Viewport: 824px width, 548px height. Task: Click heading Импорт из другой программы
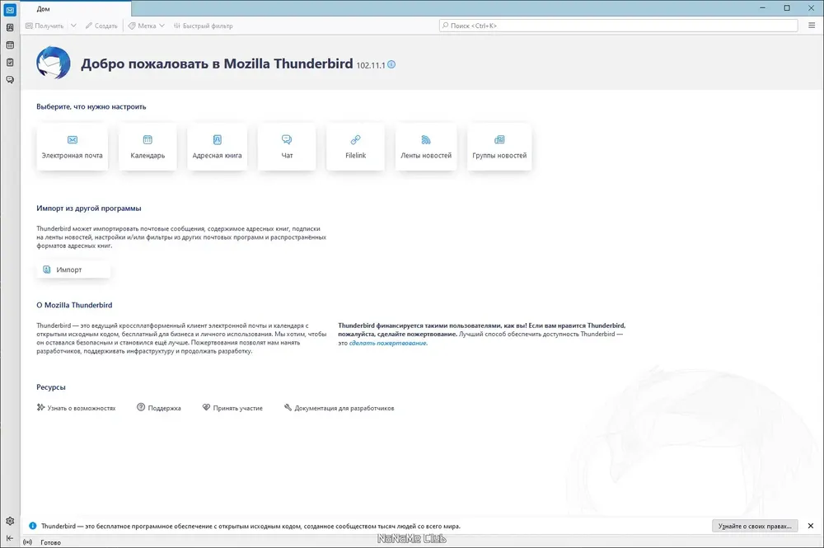point(89,208)
